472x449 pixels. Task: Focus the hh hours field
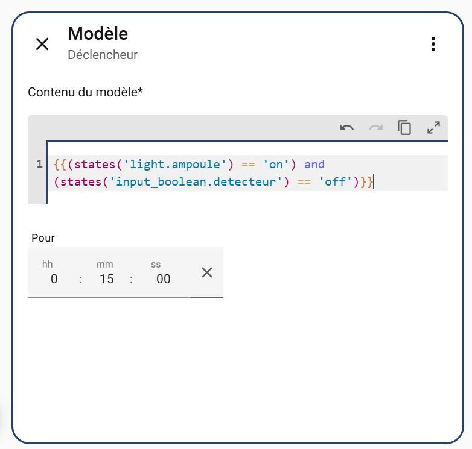click(54, 279)
